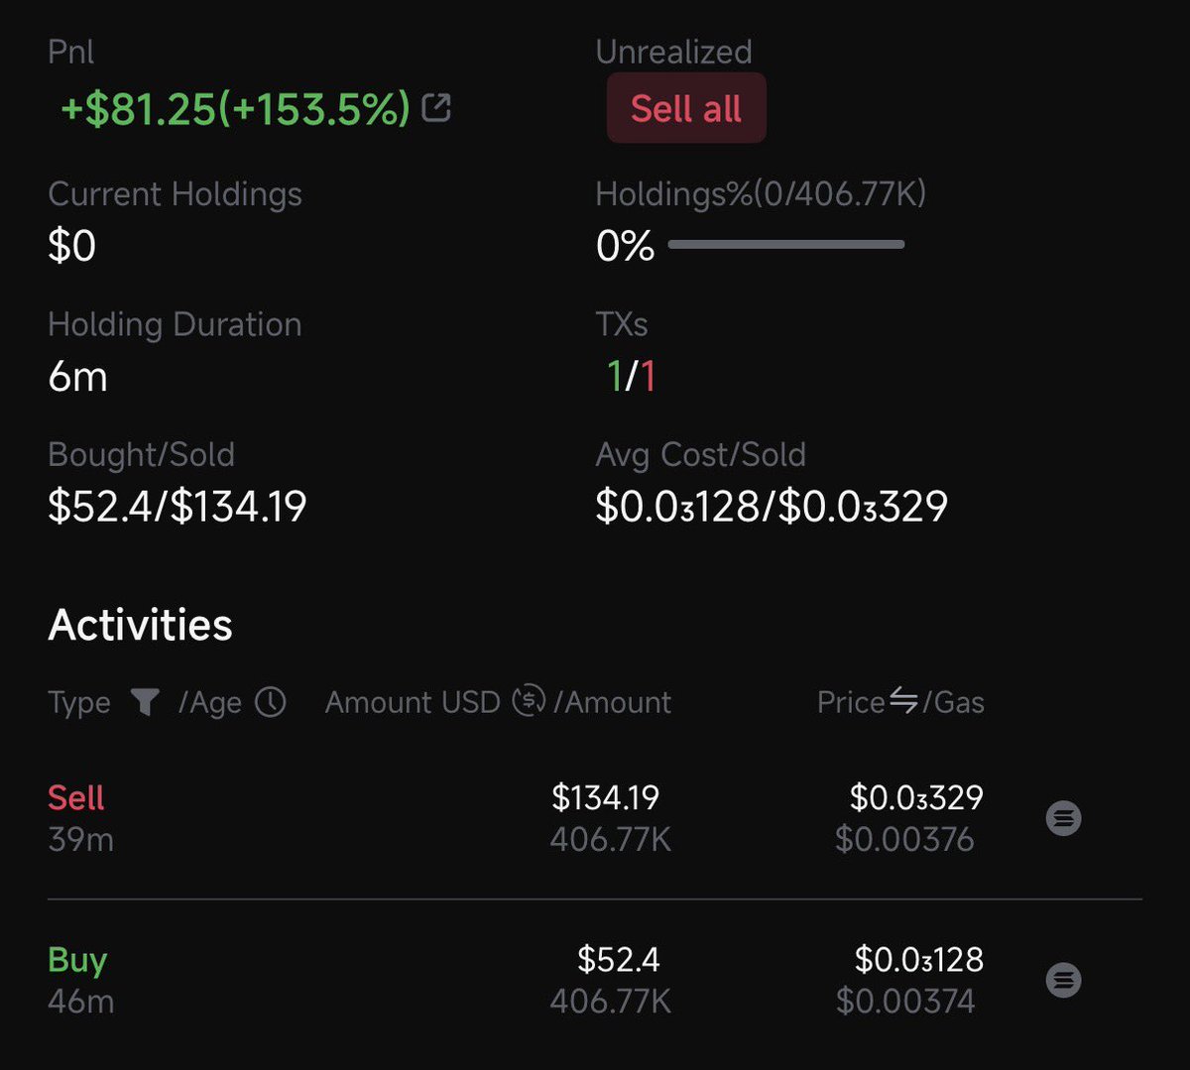Click the Type filter funnel icon
The image size is (1190, 1070).
(x=145, y=702)
